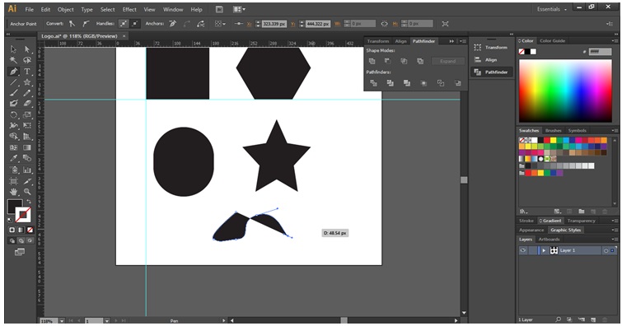Open artboard navigation dropdown
The image size is (622, 326).
tap(107, 320)
